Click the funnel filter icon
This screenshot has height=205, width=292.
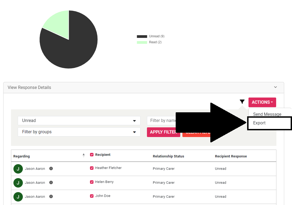[x=242, y=102]
